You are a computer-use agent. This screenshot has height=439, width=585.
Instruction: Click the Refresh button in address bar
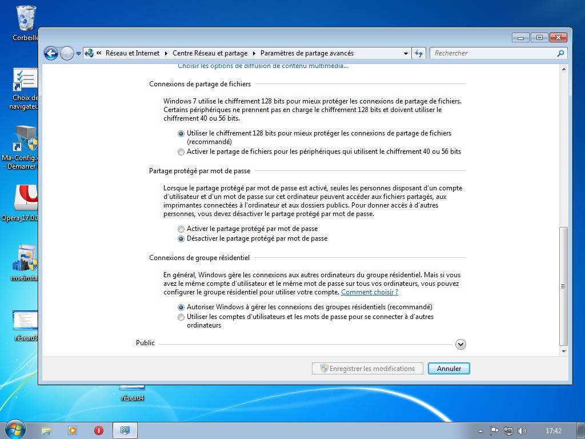click(419, 53)
